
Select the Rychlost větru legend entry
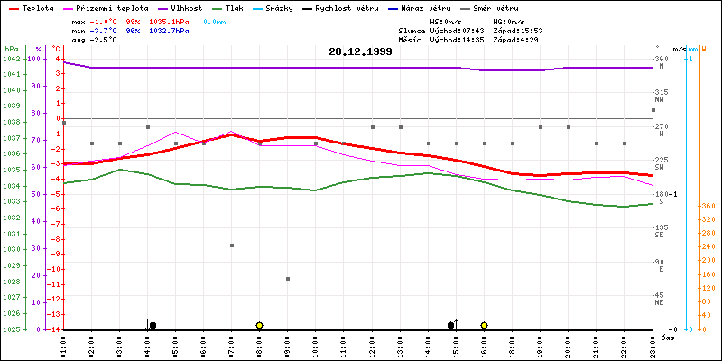click(x=345, y=7)
